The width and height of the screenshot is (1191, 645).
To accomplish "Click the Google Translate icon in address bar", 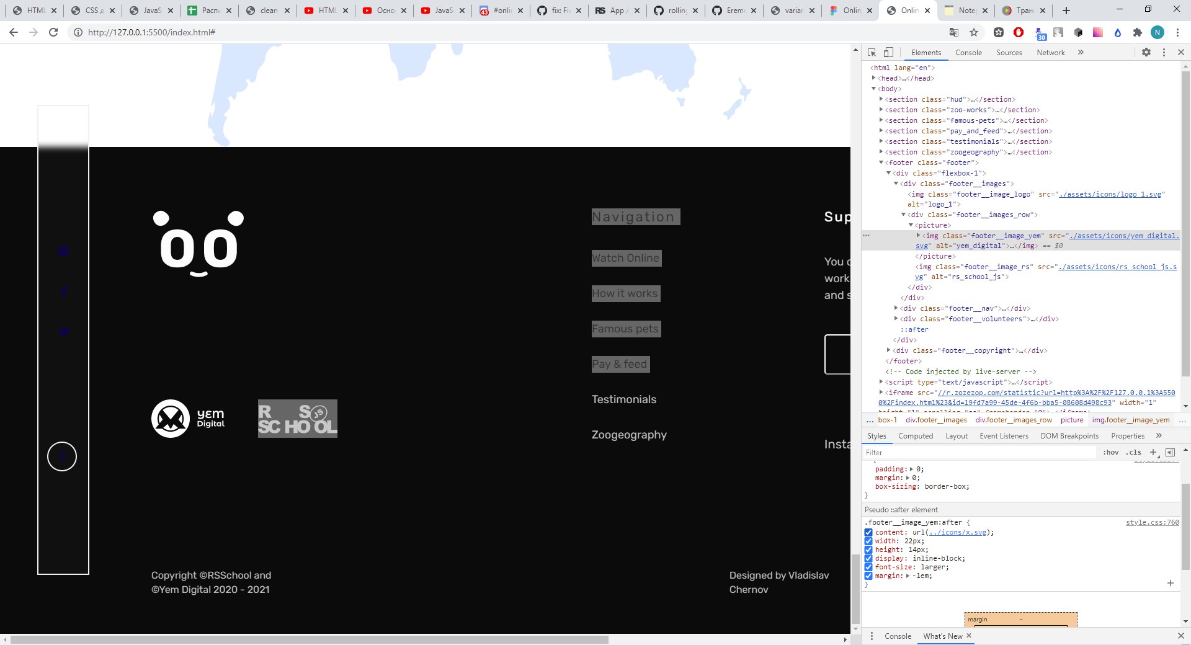I will 954,32.
